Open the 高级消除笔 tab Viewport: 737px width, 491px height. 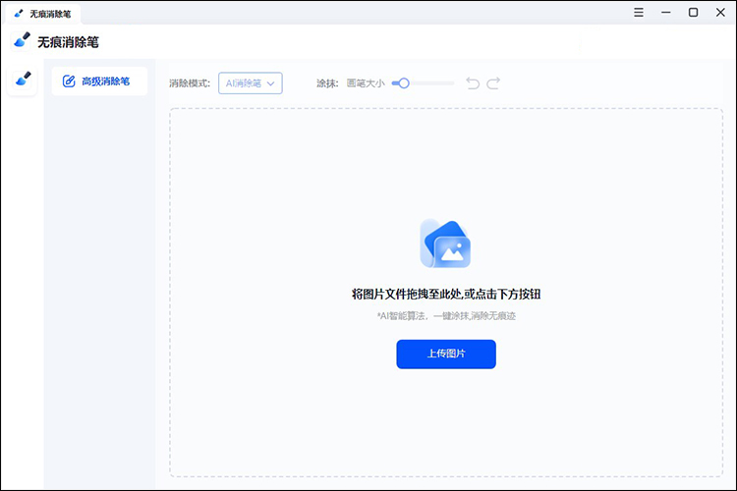(99, 82)
